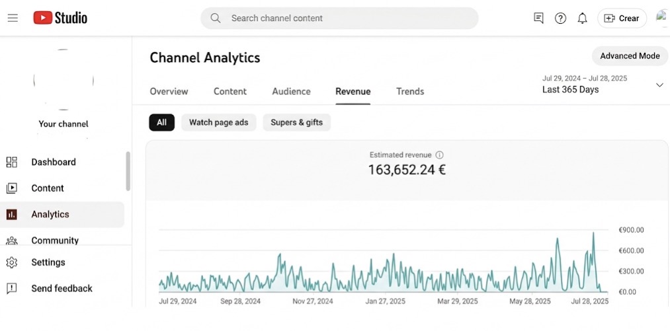Open the hamburger navigation menu
670x331 pixels.
[13, 18]
